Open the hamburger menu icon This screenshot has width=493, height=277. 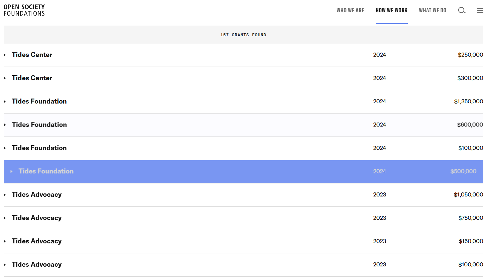click(480, 10)
